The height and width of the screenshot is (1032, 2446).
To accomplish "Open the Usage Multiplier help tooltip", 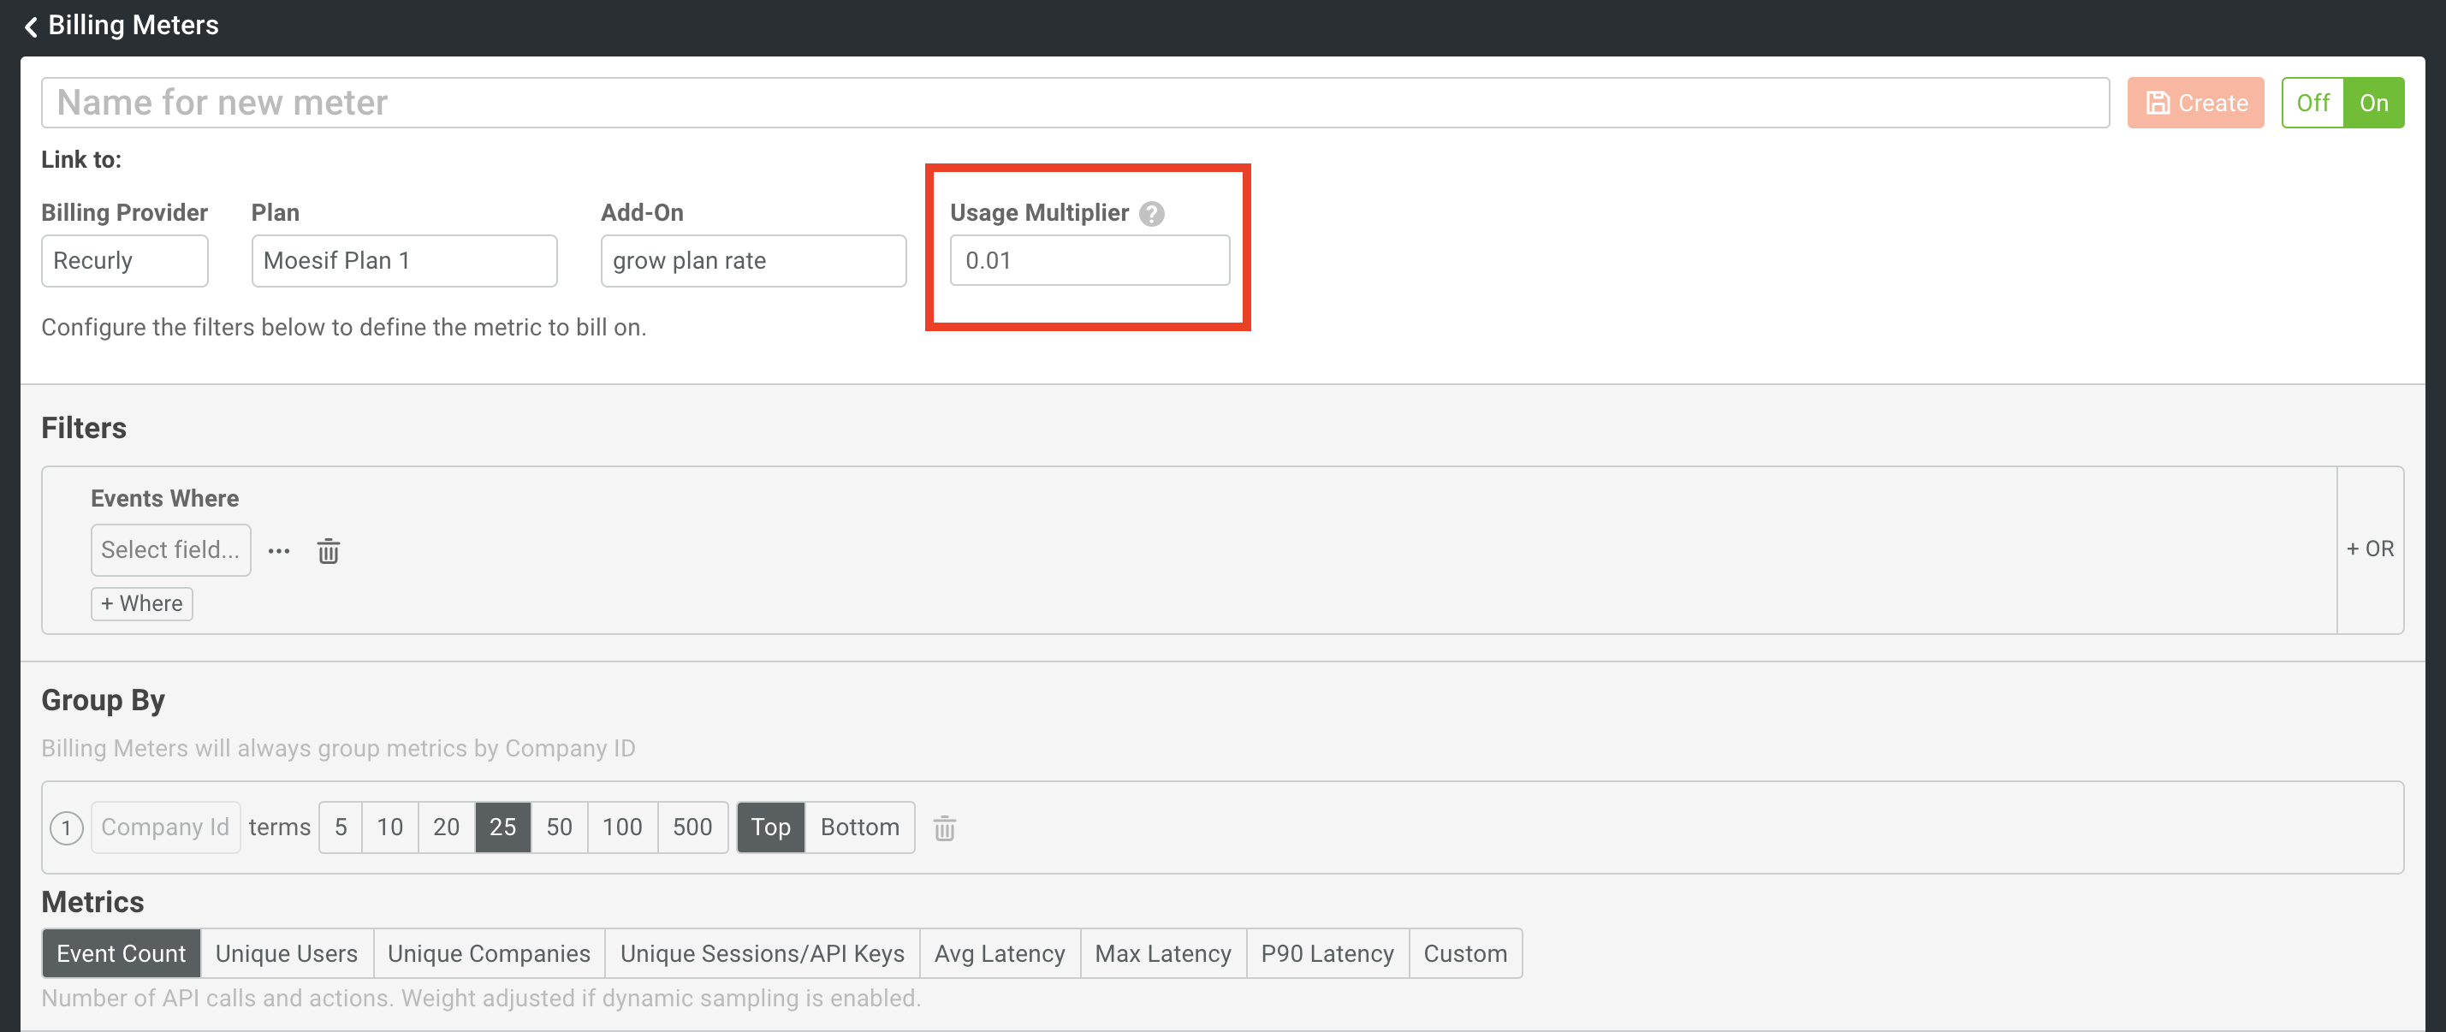I will click(1152, 214).
